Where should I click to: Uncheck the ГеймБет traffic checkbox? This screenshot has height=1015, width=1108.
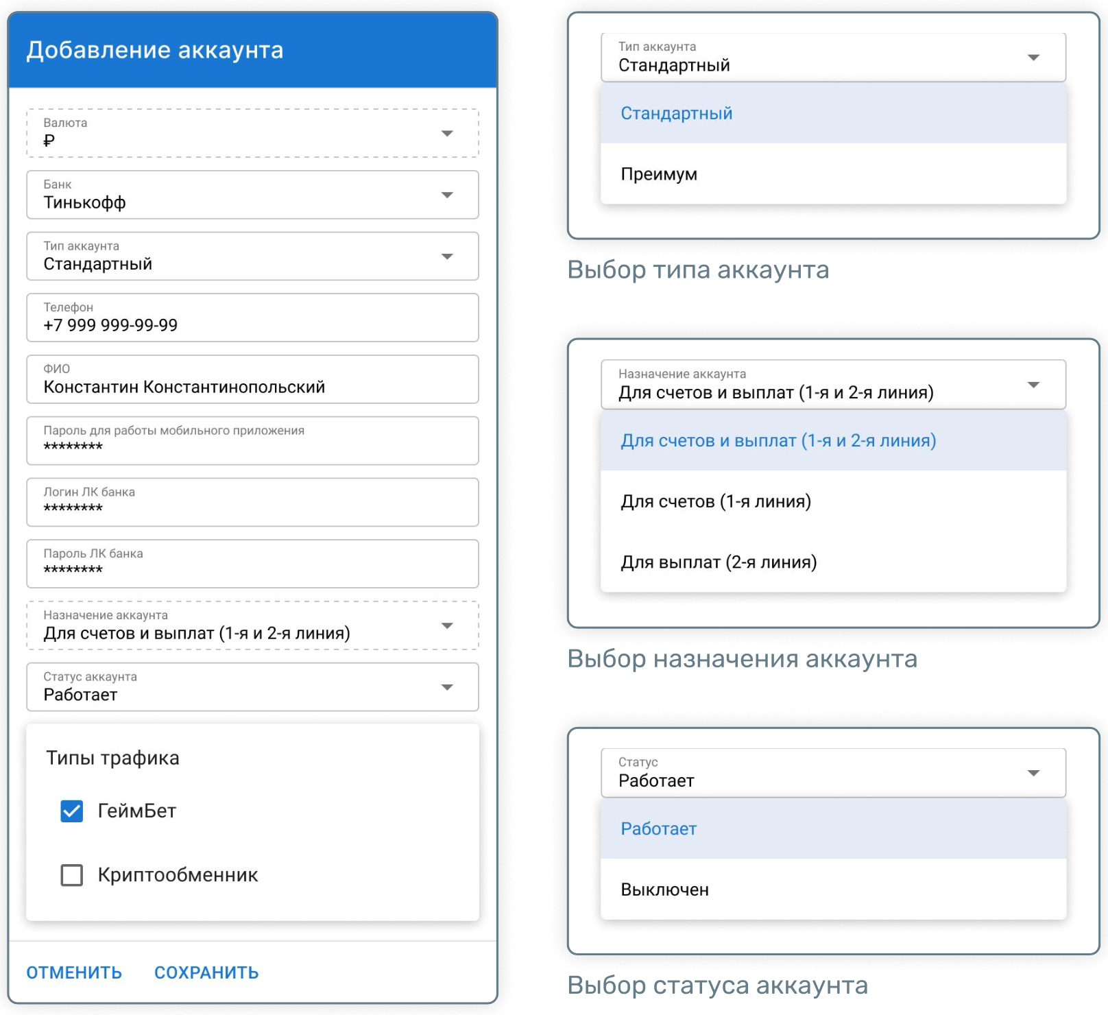coord(72,811)
